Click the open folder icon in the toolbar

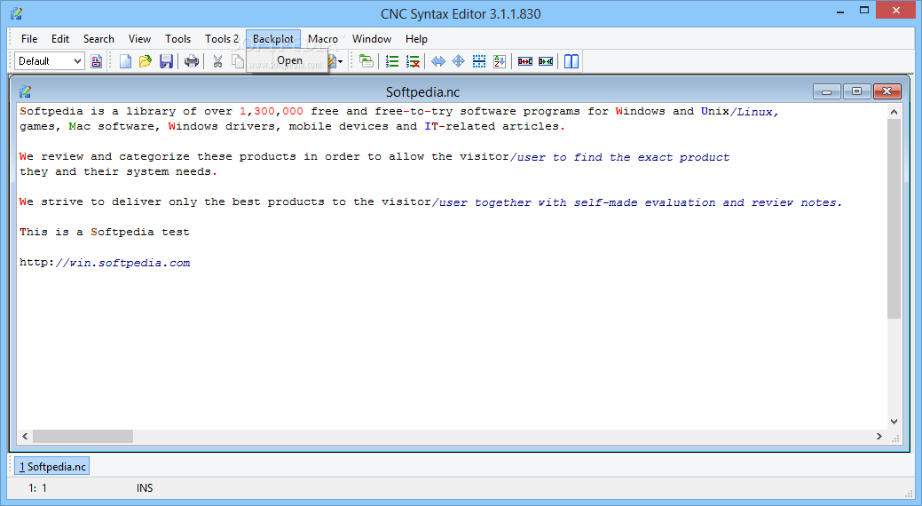click(x=146, y=61)
